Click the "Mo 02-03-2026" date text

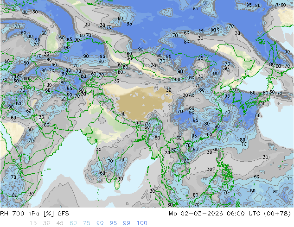coord(196,214)
